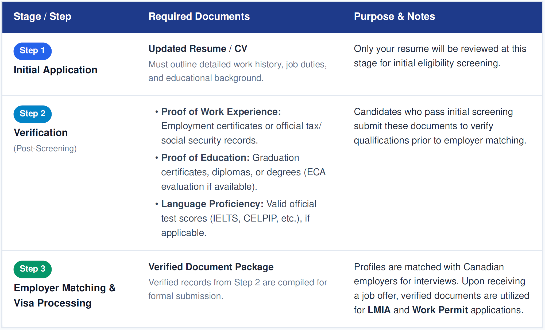This screenshot has height=330, width=545.
Task: Click the Updated Resume / CV title
Action: (x=198, y=49)
